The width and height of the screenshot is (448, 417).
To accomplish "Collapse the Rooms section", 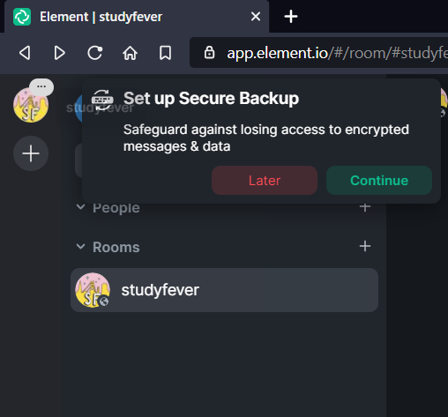I will point(80,247).
